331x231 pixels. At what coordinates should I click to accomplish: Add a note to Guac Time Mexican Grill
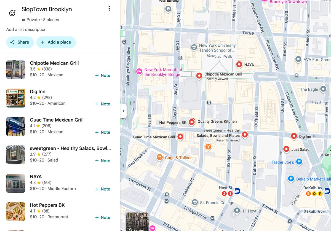click(103, 132)
